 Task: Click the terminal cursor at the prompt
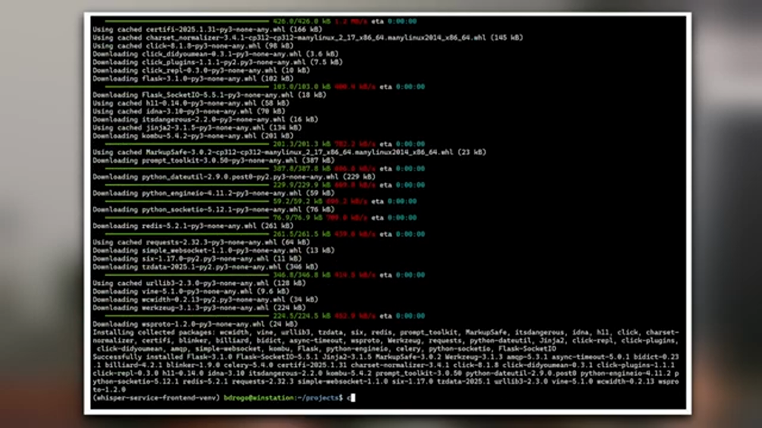click(x=352, y=398)
